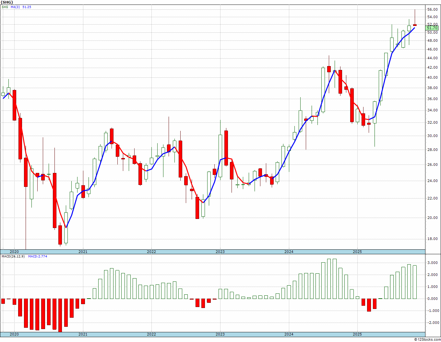Click the 34.00 price axis label

pyautogui.click(x=432, y=110)
